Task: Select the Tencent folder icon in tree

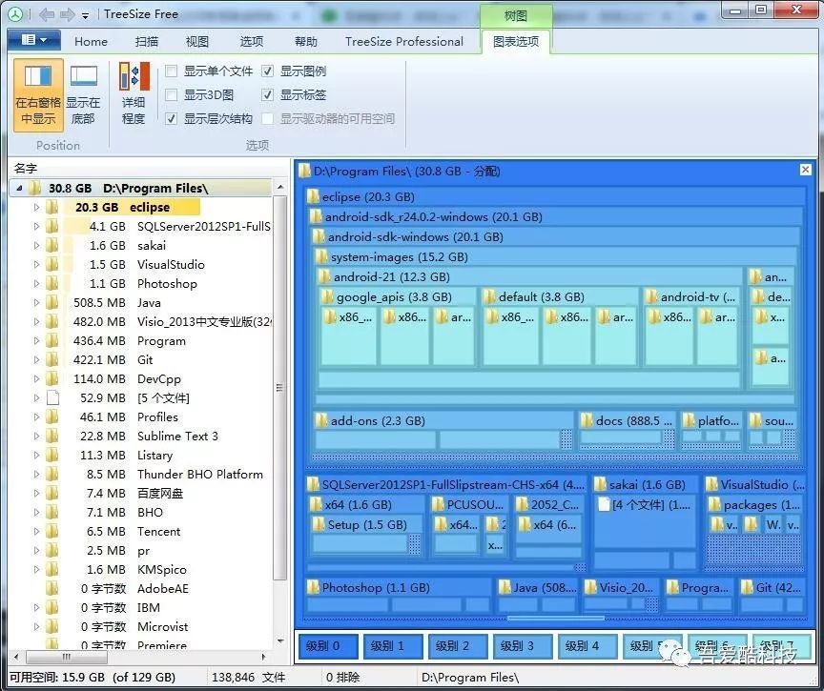Action: tap(52, 532)
